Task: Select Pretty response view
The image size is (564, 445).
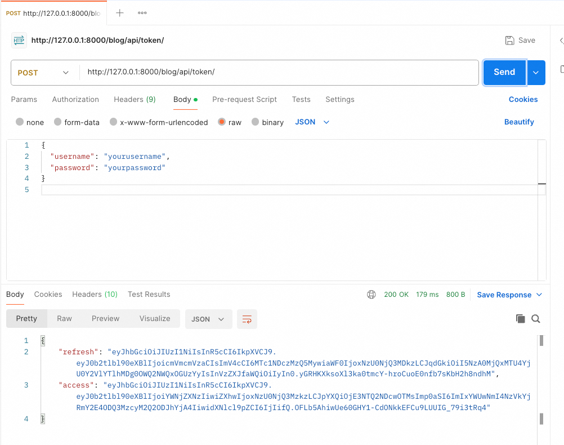Action: pos(26,319)
